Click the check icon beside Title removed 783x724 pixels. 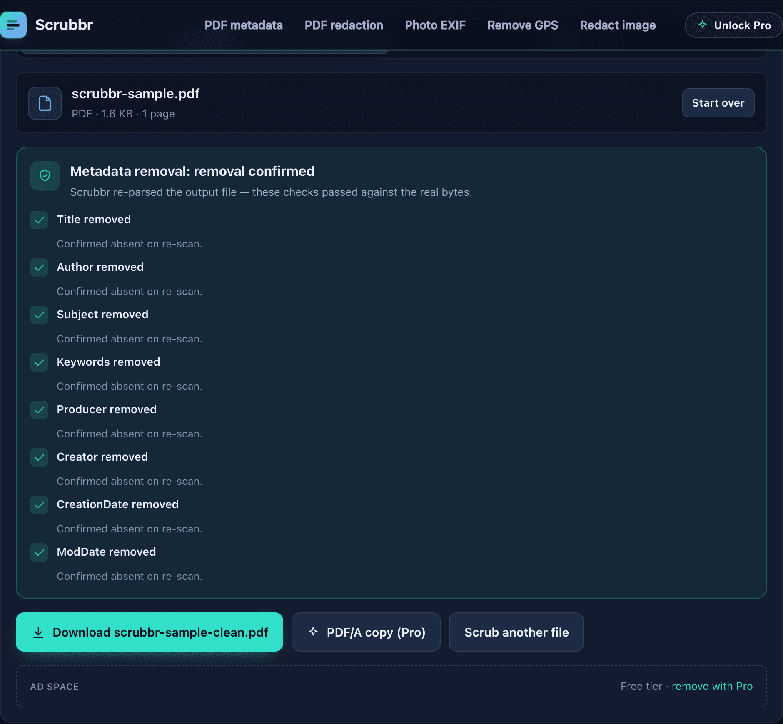coord(39,220)
